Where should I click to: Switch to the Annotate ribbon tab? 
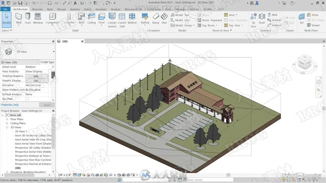click(x=101, y=9)
